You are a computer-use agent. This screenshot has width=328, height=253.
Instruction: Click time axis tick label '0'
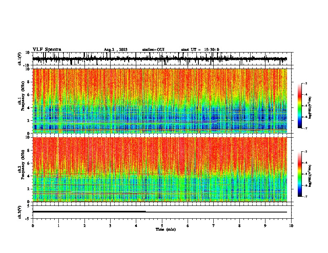point(33,226)
